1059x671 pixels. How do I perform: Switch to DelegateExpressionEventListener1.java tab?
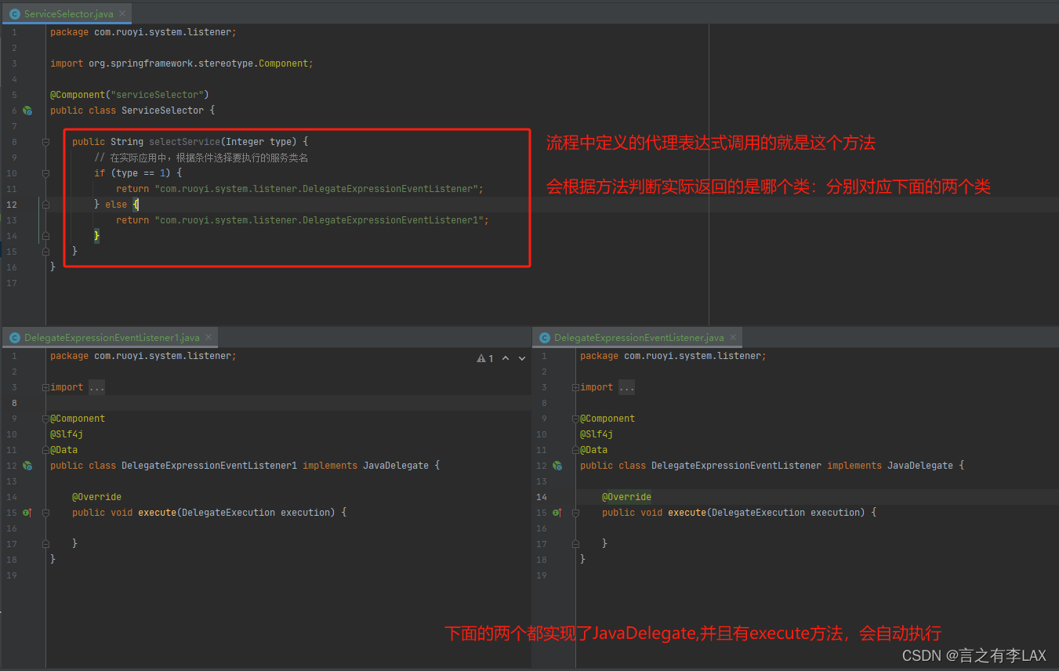tap(110, 338)
